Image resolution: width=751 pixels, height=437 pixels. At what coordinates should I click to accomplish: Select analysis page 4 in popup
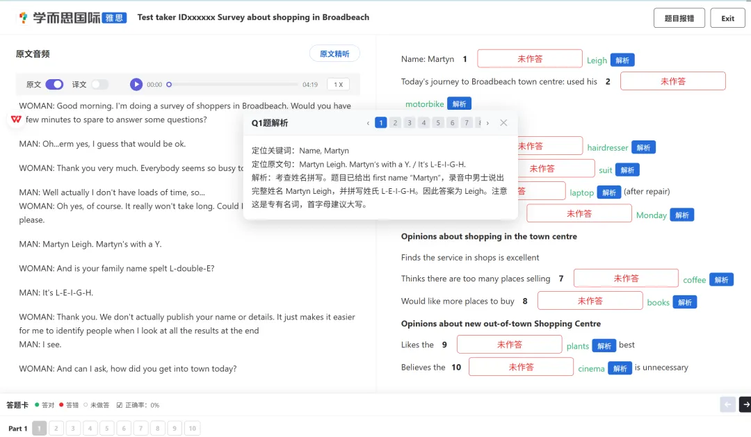(x=424, y=122)
